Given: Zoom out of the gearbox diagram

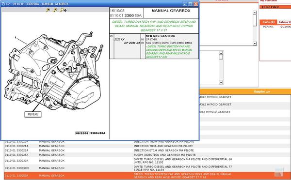Looking at the screenshot, I should [55, 10].
